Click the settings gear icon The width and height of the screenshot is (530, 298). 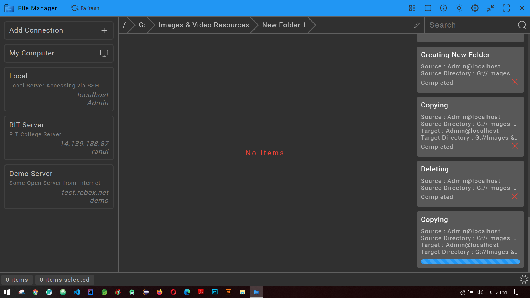(x=475, y=8)
